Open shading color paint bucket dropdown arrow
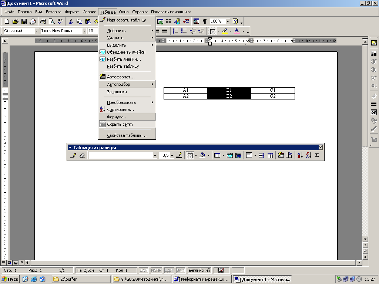Screen dimensions: 379x284 coord(208,155)
